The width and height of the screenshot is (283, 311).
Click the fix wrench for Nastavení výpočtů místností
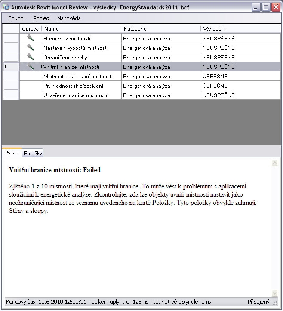(31, 47)
